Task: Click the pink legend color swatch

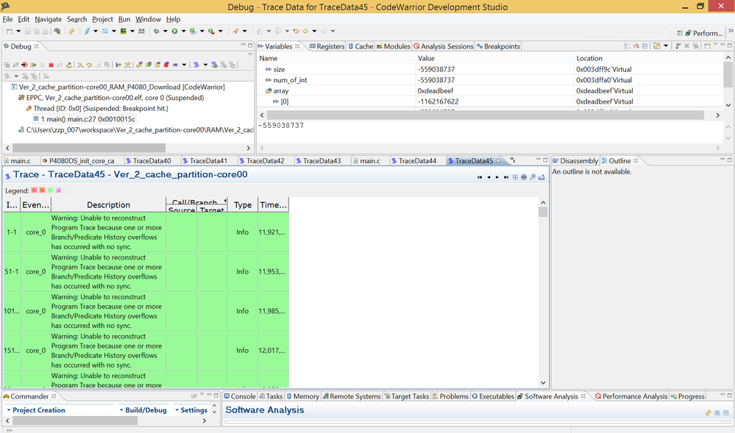Action: (58, 190)
